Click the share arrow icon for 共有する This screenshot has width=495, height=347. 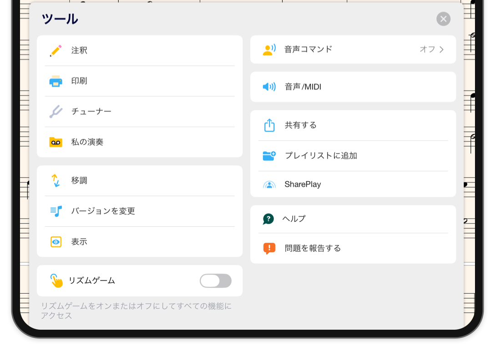(x=269, y=125)
